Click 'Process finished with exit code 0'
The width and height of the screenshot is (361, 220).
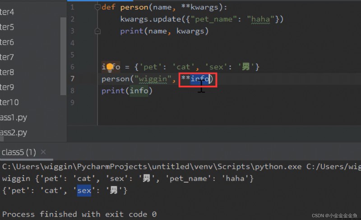pos(79,214)
